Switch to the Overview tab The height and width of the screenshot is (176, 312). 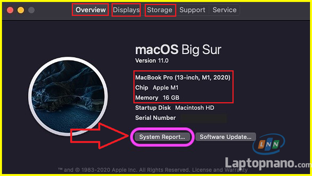[90, 10]
